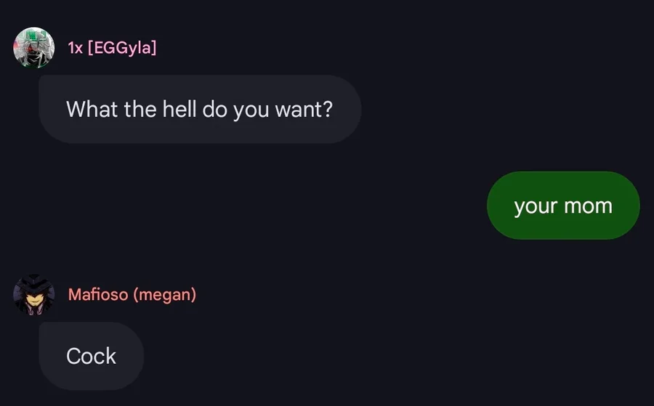Click the 1x [EGGyla] profile avatar
The height and width of the screenshot is (406, 654).
click(x=33, y=48)
